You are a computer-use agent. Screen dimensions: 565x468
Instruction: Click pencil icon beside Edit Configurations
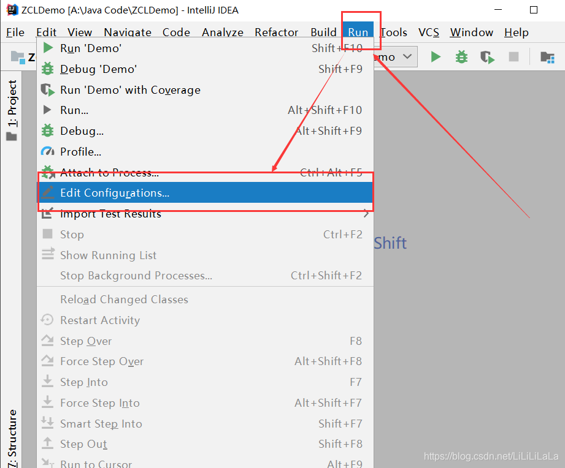(48, 192)
